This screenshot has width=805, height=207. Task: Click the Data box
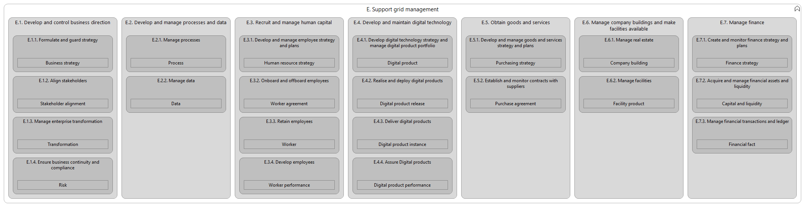176,104
